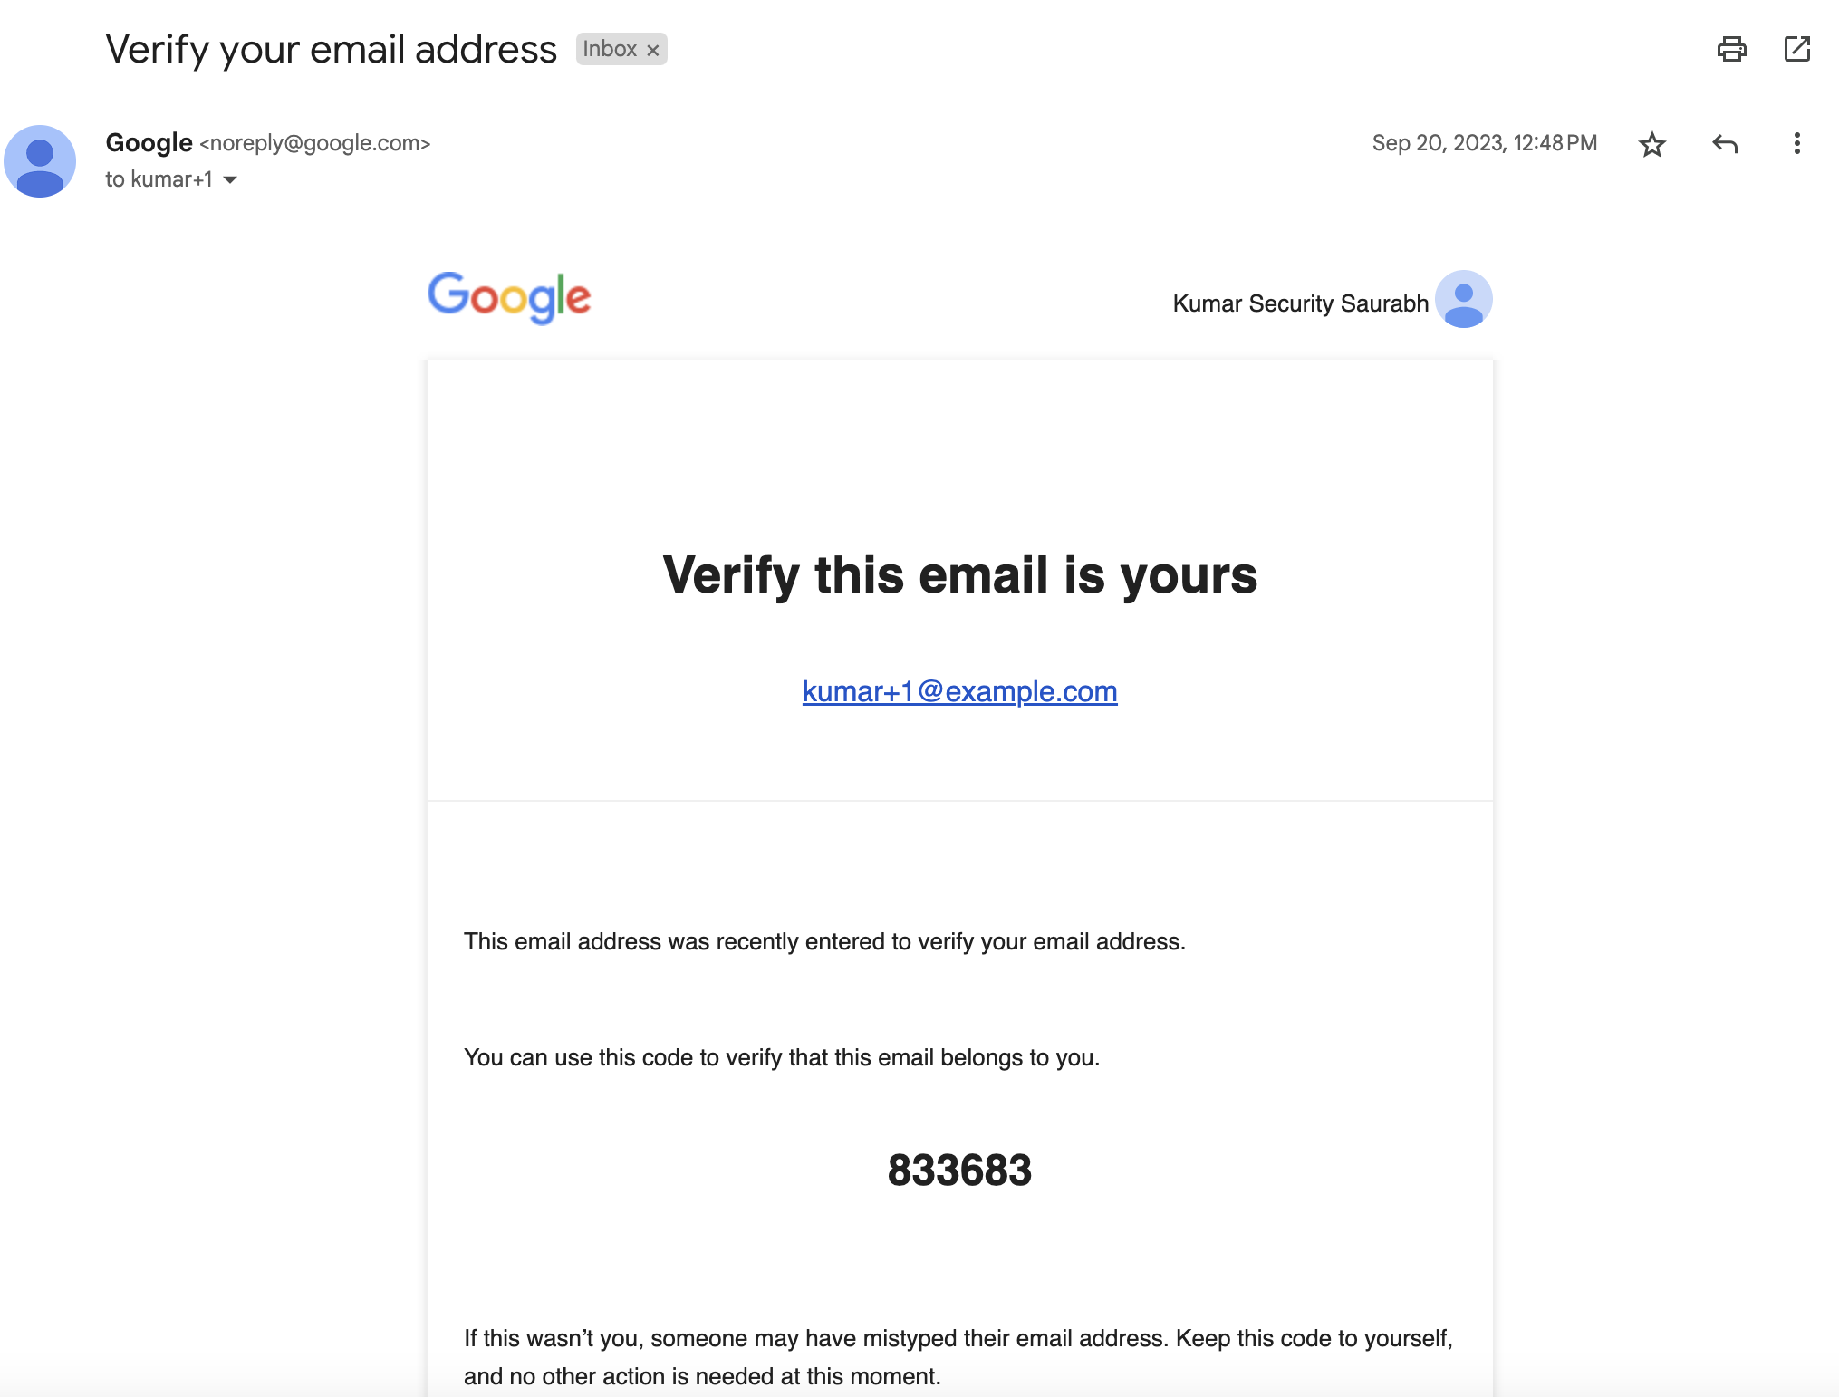The image size is (1839, 1397).
Task: Click the Inbox label chip
Action: pyautogui.click(x=610, y=49)
